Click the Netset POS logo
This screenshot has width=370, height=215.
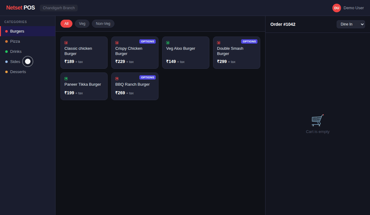click(x=20, y=8)
